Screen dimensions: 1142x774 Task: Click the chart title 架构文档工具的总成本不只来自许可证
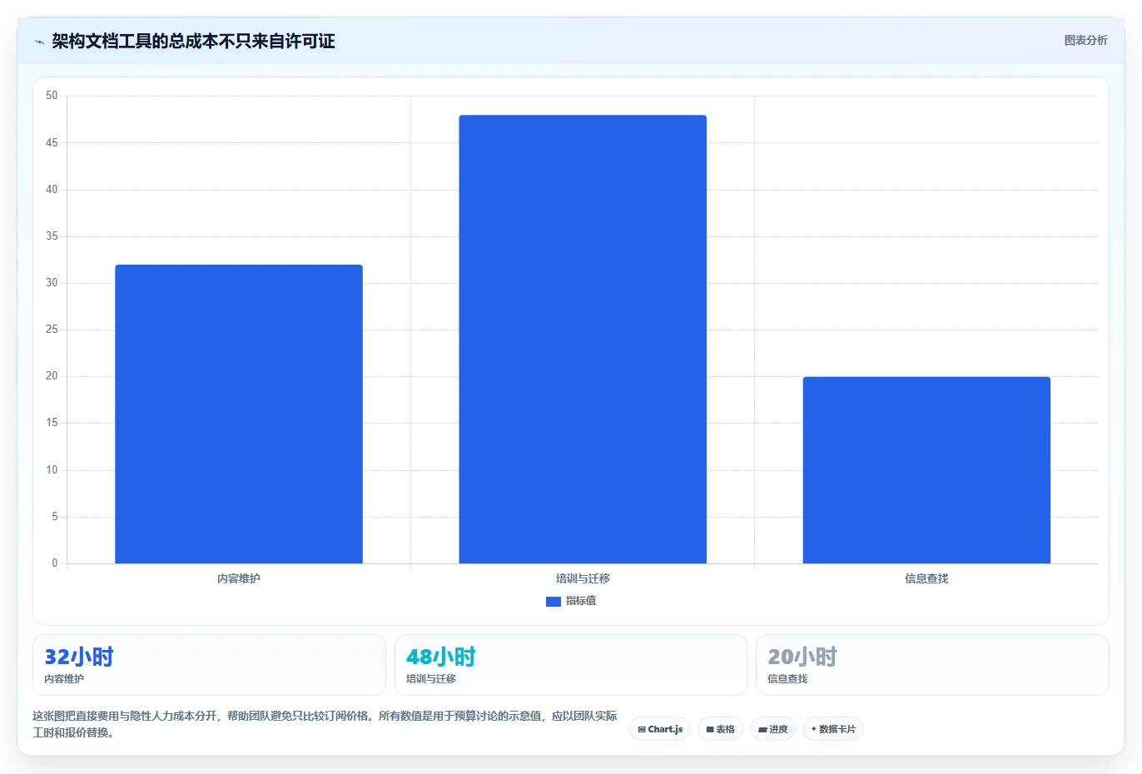point(193,41)
